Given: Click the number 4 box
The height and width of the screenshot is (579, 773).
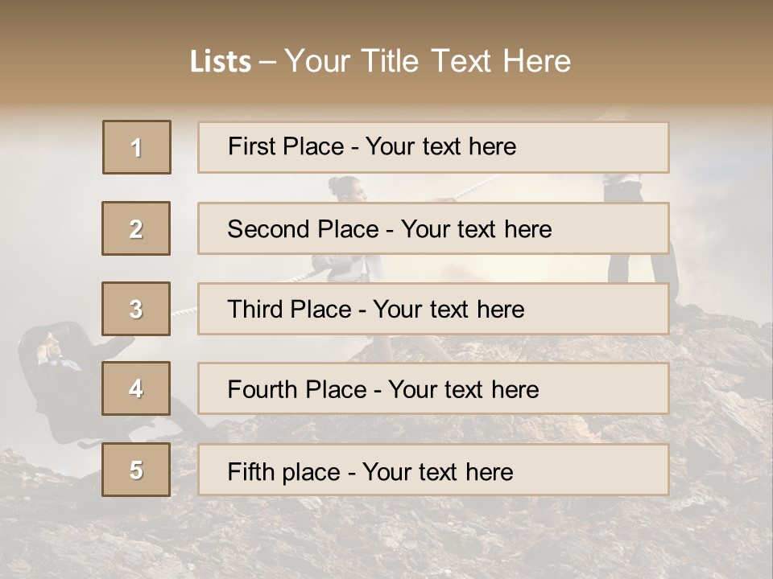Looking at the screenshot, I should click(136, 389).
